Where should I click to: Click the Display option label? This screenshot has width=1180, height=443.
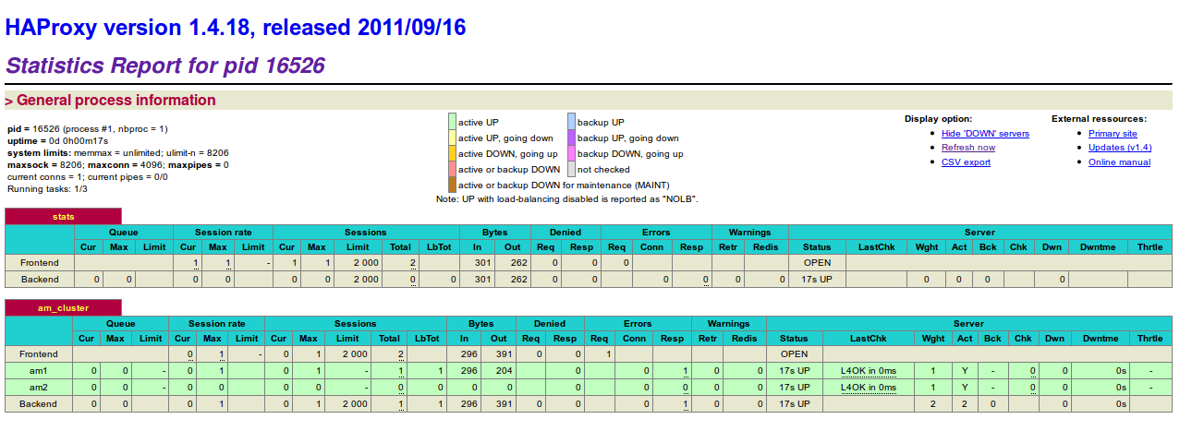tap(938, 119)
